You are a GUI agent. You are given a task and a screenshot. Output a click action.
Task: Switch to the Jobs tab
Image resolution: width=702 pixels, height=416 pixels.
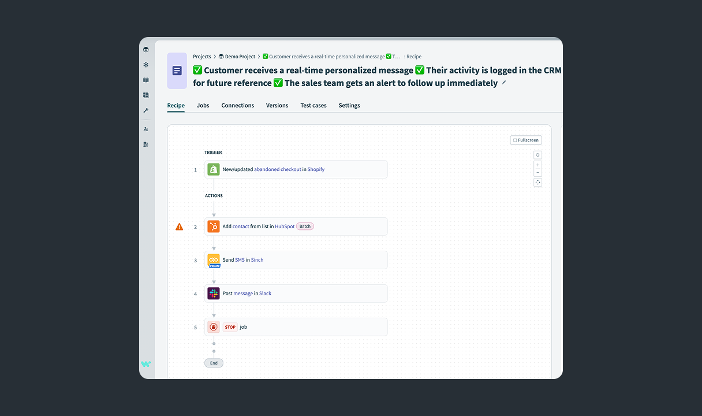coord(203,106)
